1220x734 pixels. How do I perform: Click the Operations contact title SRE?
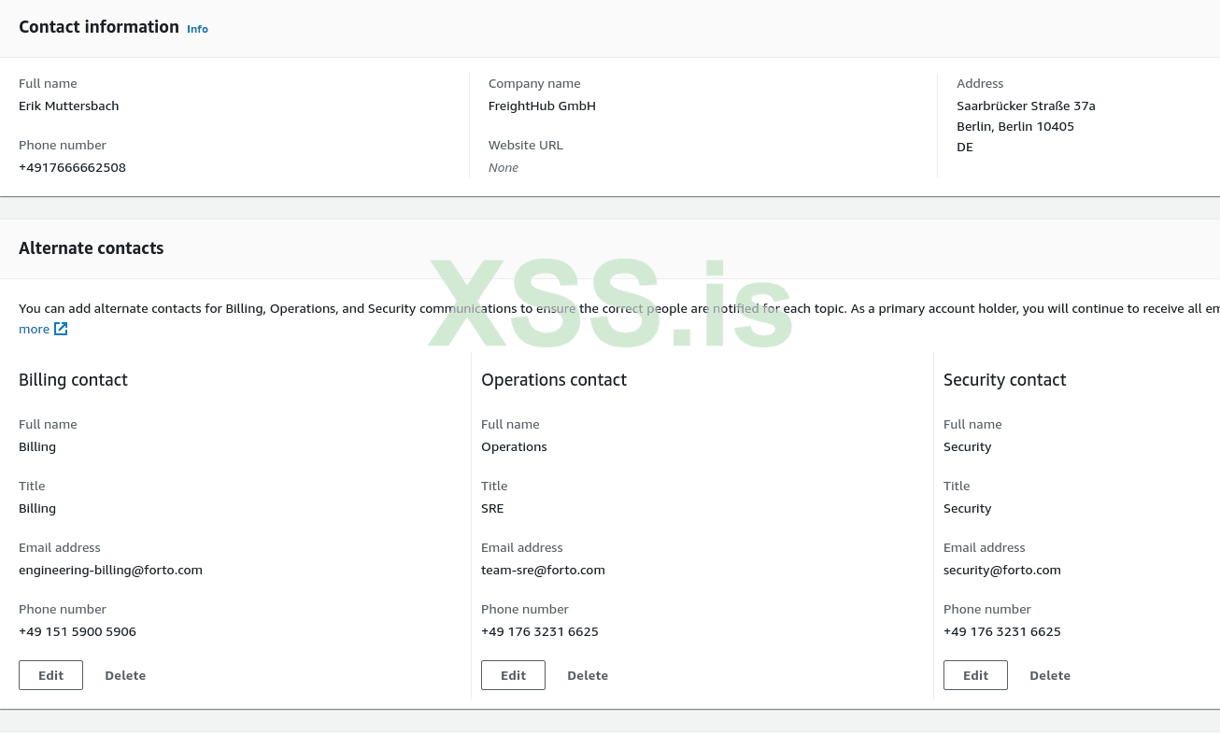point(492,508)
